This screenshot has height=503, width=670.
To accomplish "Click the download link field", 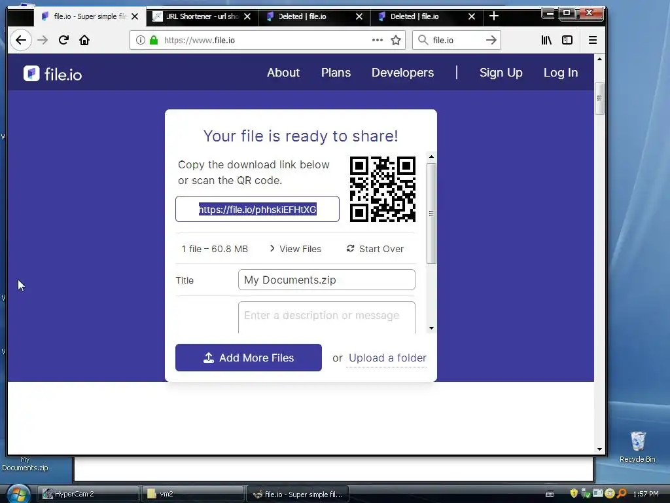I will coord(257,209).
